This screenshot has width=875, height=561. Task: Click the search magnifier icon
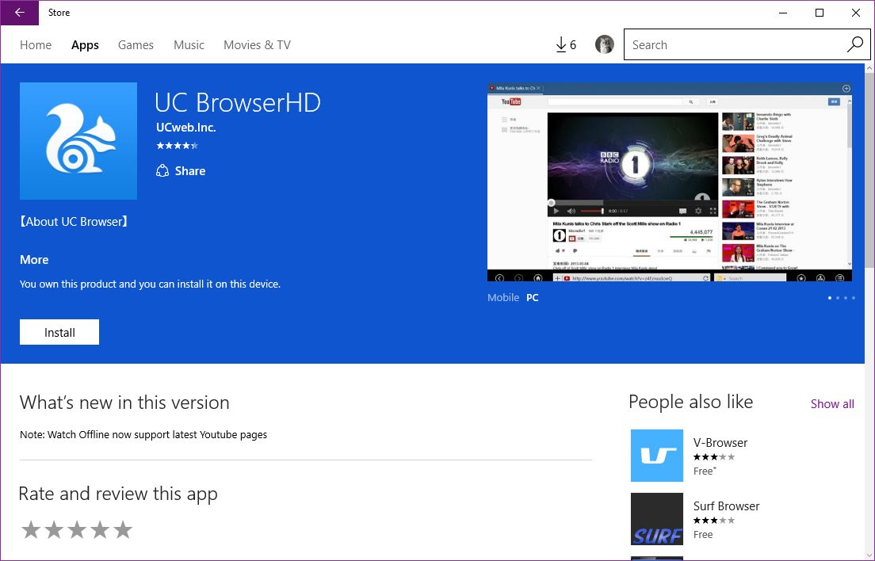855,44
